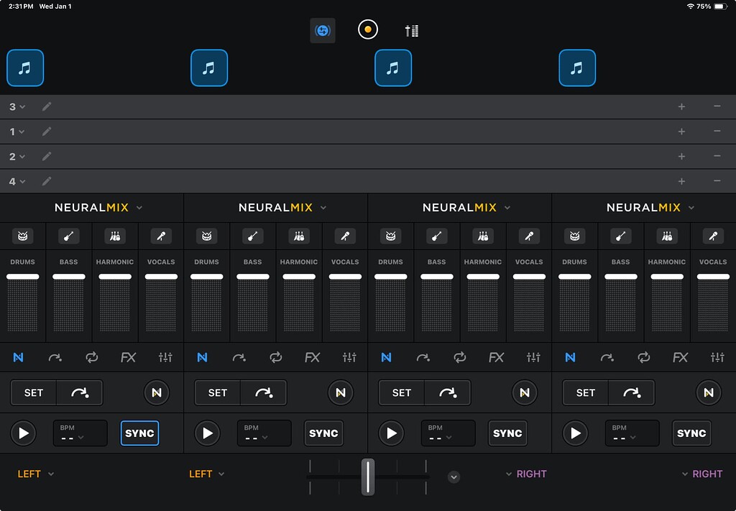
Task: Open the FX panel on deck one
Action: click(x=129, y=357)
